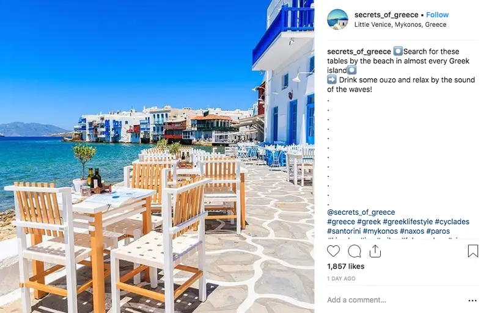Open the #greeklifestyle hashtag
This screenshot has width=489, height=313.
(408, 221)
